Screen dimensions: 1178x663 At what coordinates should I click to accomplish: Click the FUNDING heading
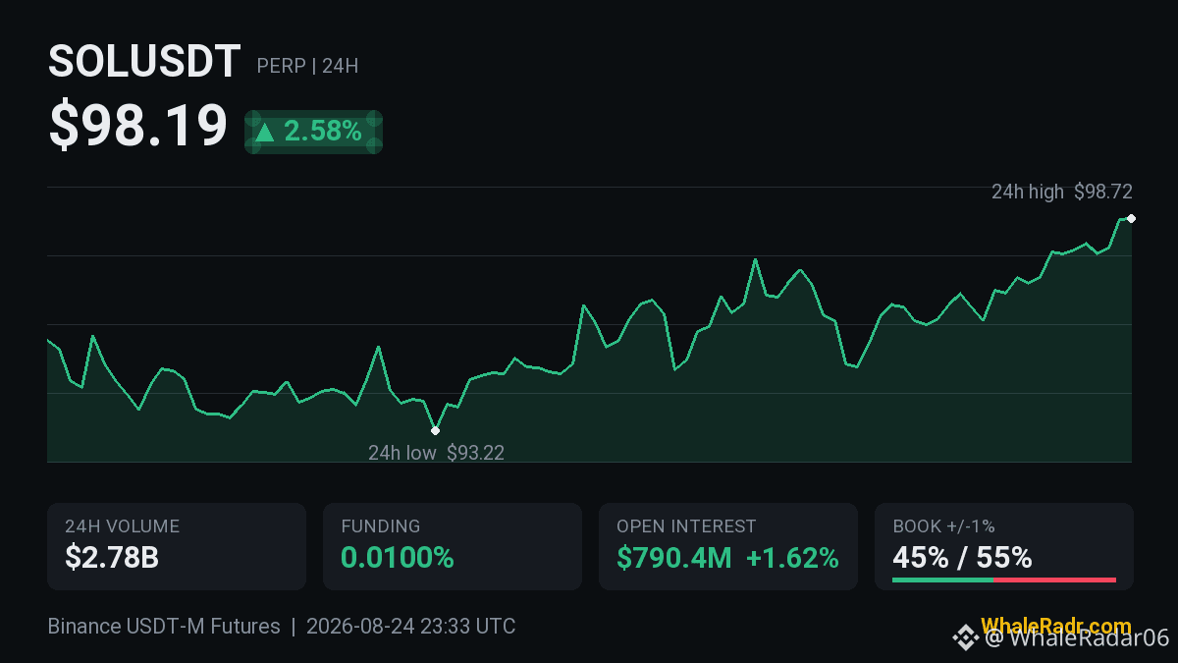(381, 527)
